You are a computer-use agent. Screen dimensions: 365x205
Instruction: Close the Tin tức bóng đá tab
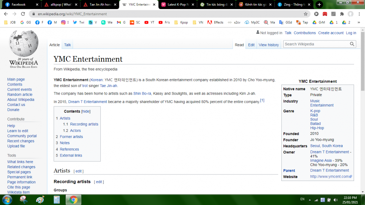[232, 4]
